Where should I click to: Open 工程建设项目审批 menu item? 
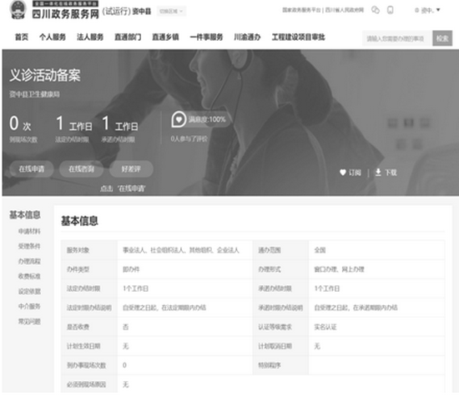[x=298, y=38]
